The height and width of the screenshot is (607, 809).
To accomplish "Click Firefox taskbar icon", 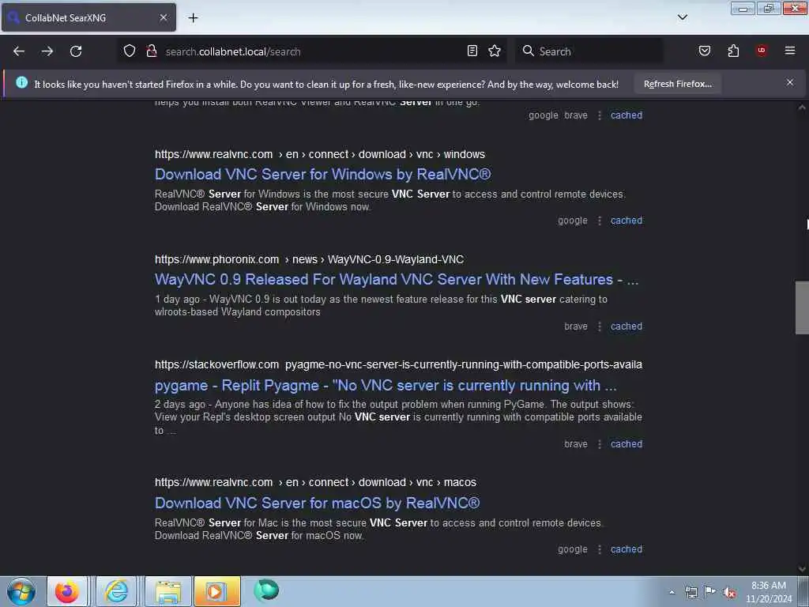I will (67, 591).
